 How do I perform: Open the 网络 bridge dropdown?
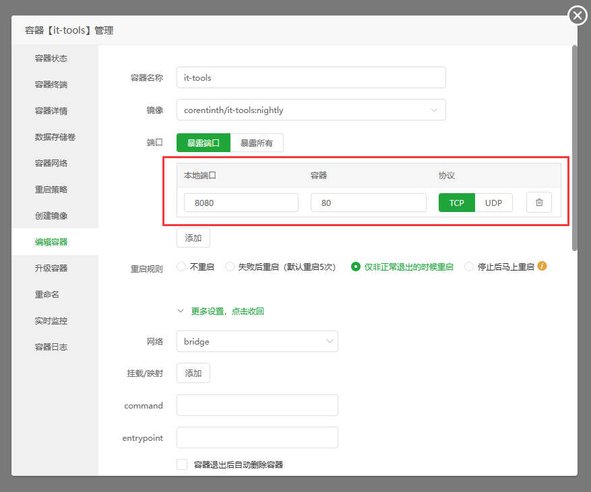click(x=257, y=341)
